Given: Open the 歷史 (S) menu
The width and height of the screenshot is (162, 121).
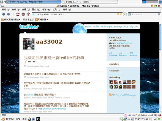Looking at the screenshot, I should coord(36,9).
